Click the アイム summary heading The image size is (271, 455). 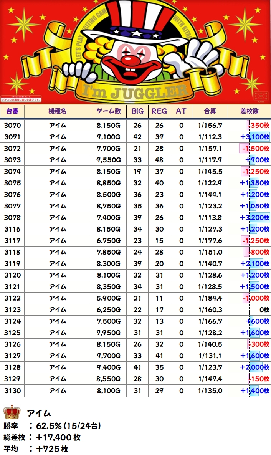(x=39, y=413)
